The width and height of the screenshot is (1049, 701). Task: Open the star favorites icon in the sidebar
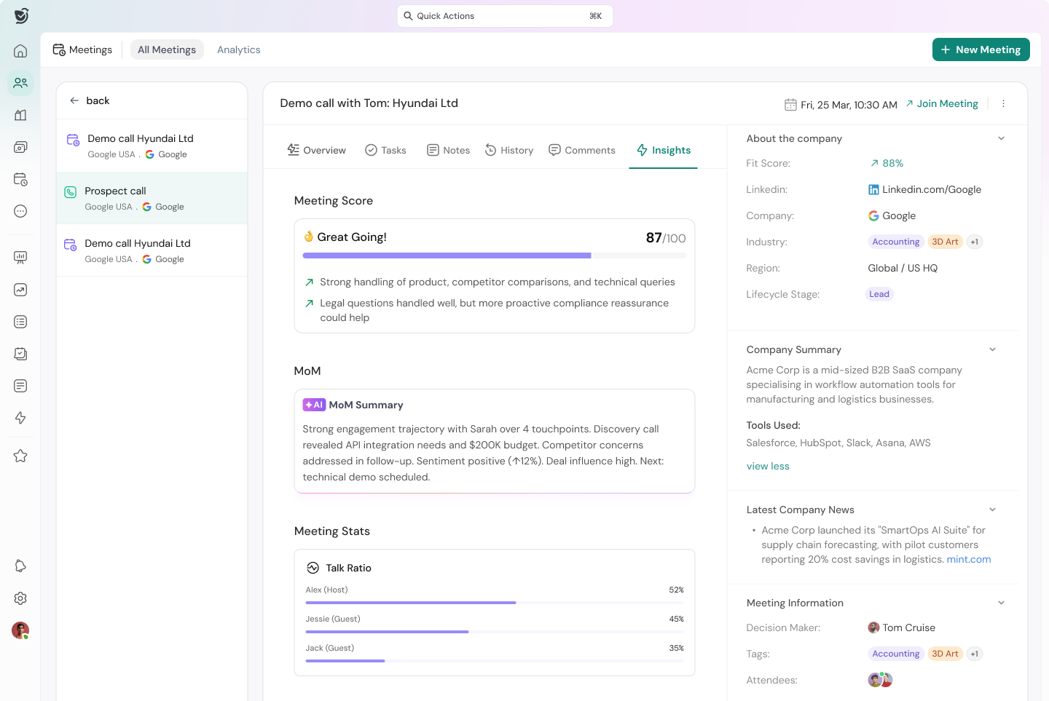click(20, 456)
